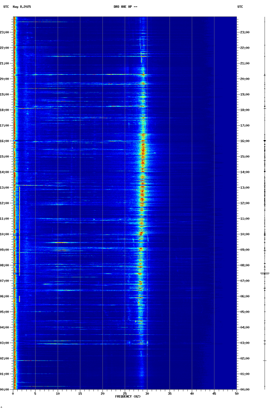
Task: Click the 10 Hz frequency tick label
Action: pos(58,394)
